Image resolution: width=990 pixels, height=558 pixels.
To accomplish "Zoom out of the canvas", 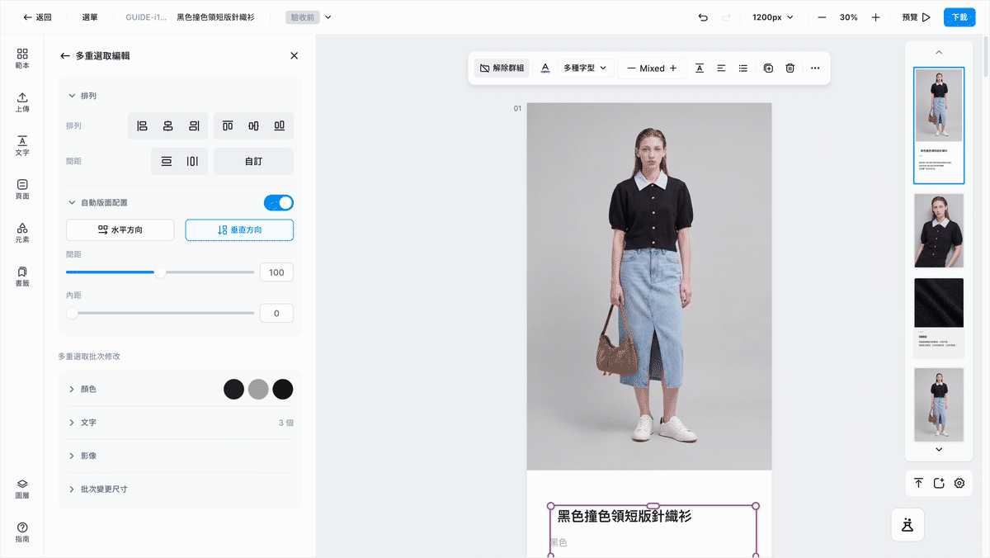I will click(x=822, y=17).
